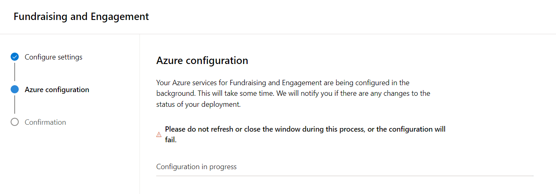Click horizontal divider under the page title

click(278, 34)
